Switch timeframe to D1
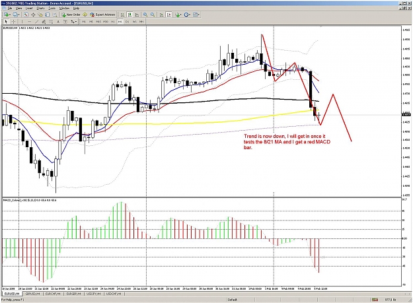The image size is (413, 303). click(128, 22)
